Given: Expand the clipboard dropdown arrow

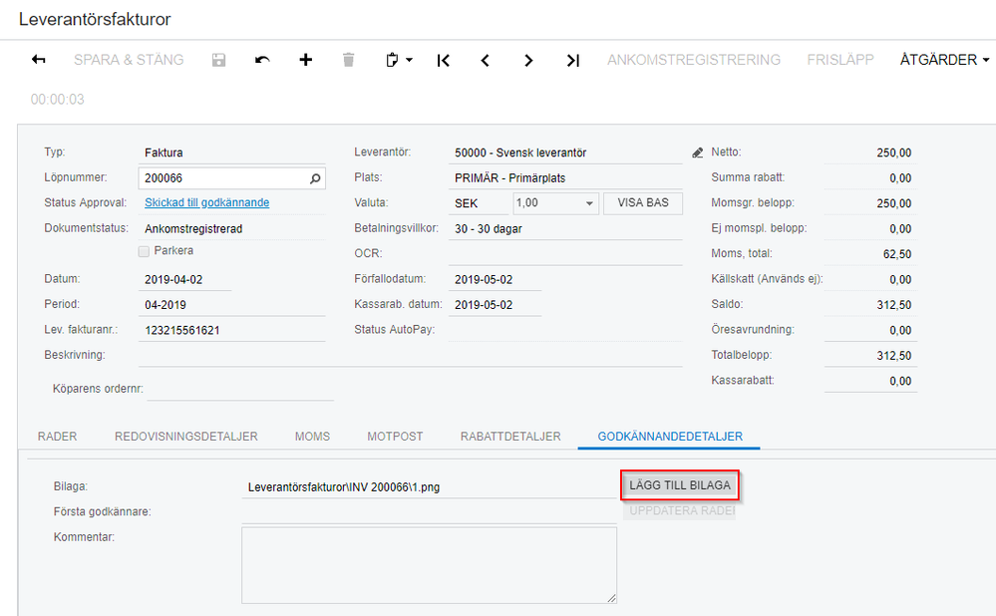Looking at the screenshot, I should [409, 60].
